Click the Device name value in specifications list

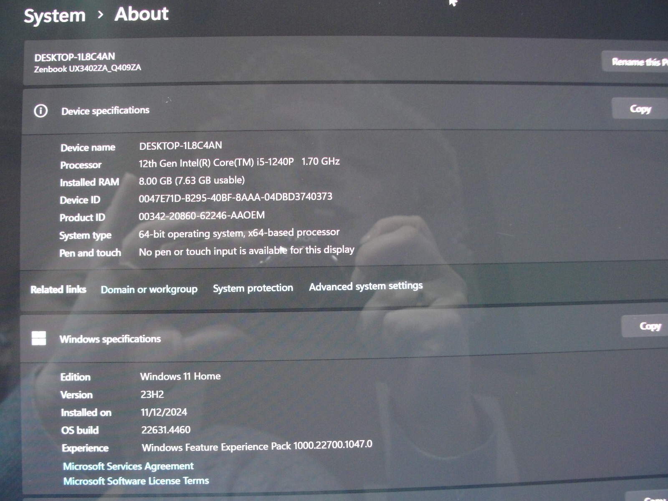click(180, 146)
